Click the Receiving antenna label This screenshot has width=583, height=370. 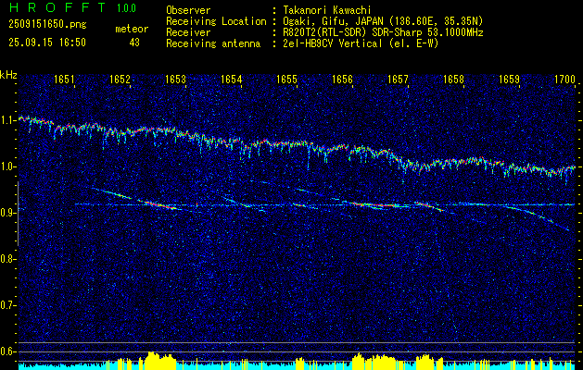pyautogui.click(x=213, y=43)
